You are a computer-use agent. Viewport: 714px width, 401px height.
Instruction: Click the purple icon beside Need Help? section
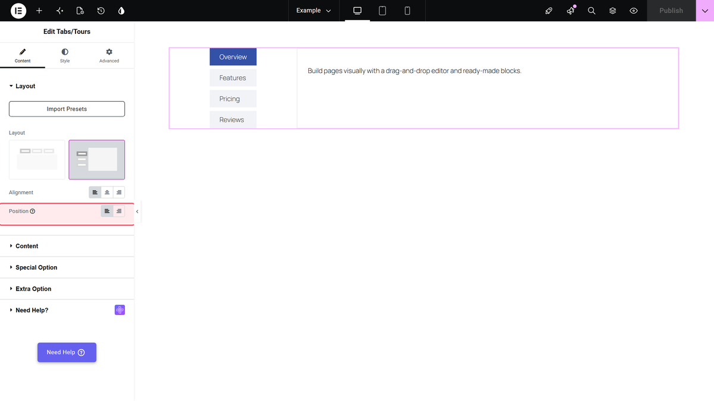pyautogui.click(x=120, y=310)
